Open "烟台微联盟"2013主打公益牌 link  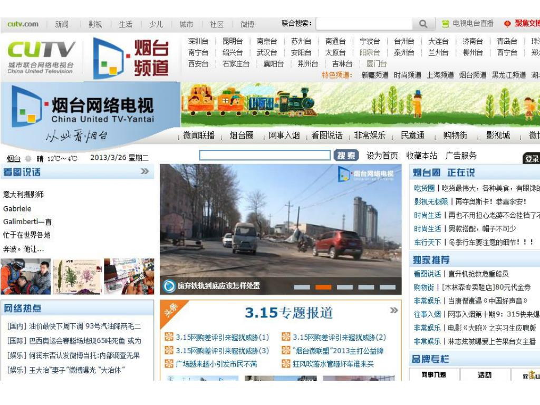(338, 351)
